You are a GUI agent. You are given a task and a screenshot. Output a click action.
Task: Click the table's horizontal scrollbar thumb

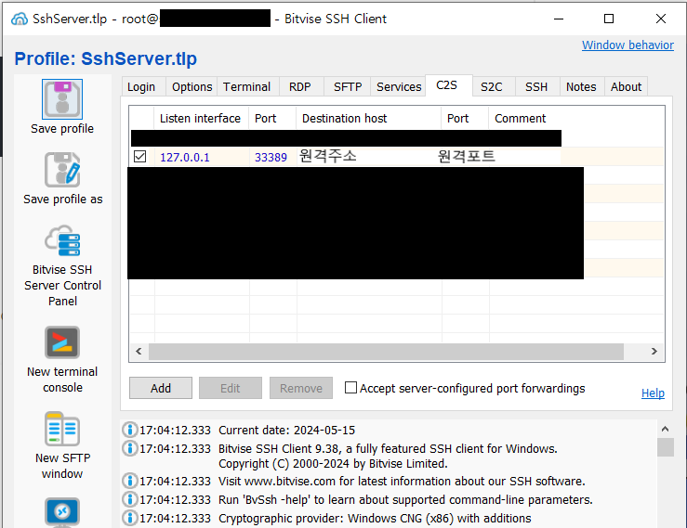click(386, 352)
